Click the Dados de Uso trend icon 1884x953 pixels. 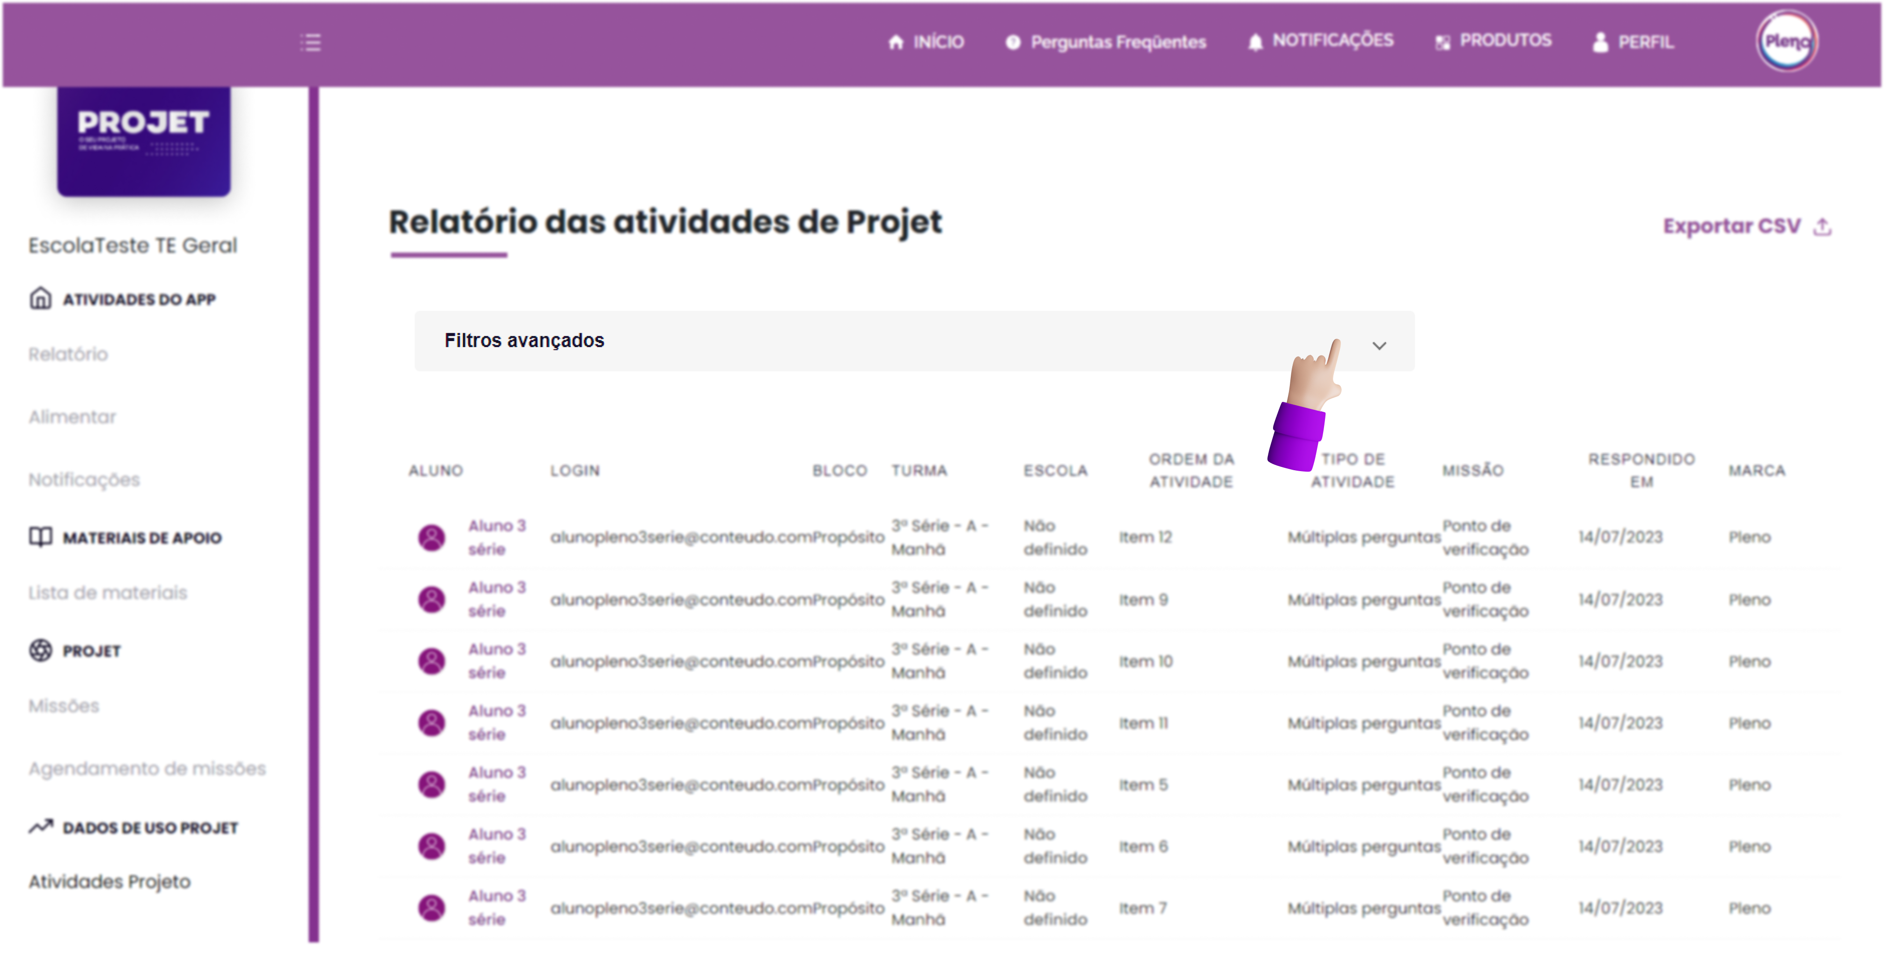coord(40,827)
